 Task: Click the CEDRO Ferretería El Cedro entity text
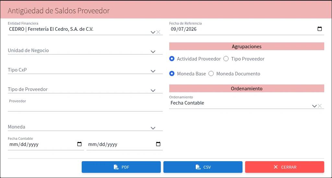tap(51, 29)
